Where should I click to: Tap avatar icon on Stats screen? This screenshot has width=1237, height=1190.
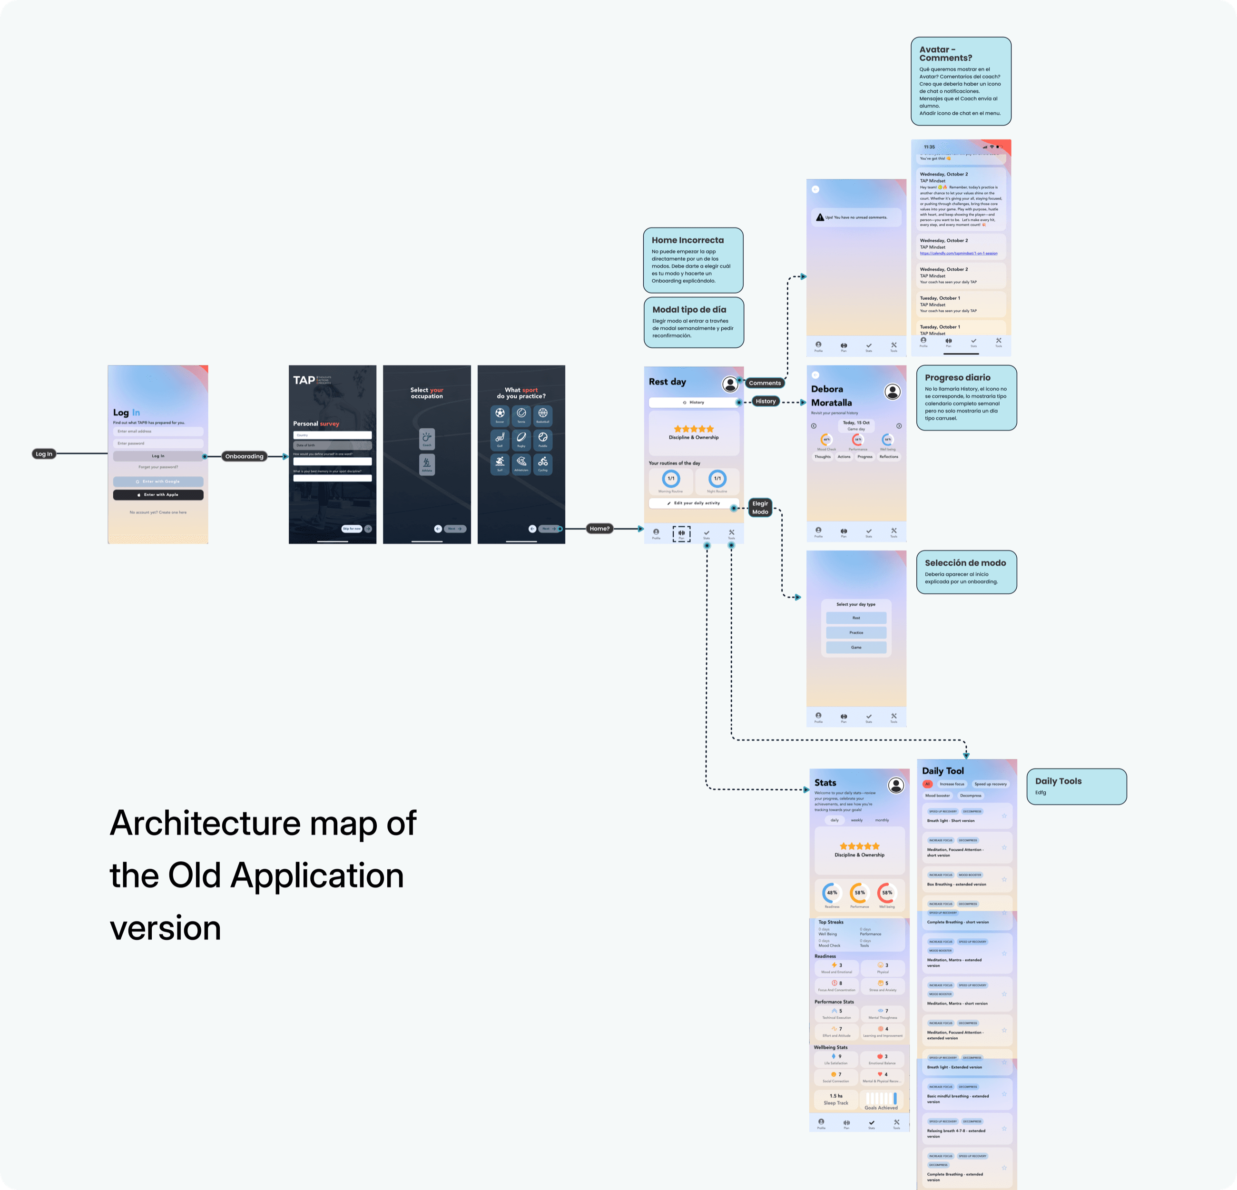tap(896, 785)
